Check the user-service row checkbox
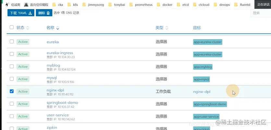The height and width of the screenshot is (130, 271). 12,116
